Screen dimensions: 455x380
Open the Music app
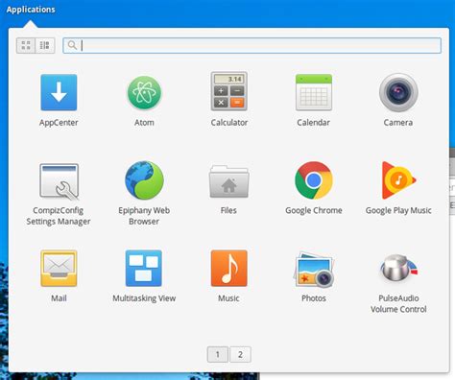click(x=228, y=268)
